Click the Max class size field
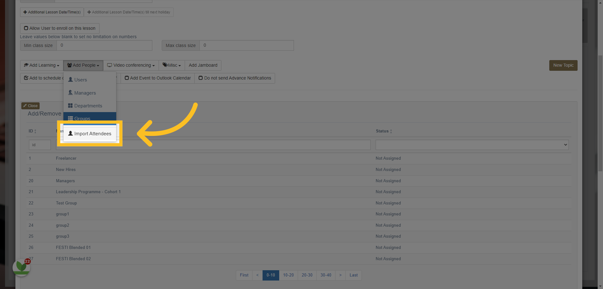The image size is (603, 289). (247, 45)
